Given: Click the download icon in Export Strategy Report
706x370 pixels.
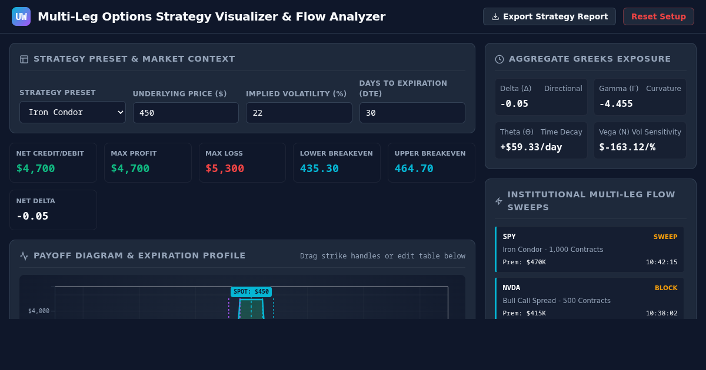Looking at the screenshot, I should pos(495,16).
